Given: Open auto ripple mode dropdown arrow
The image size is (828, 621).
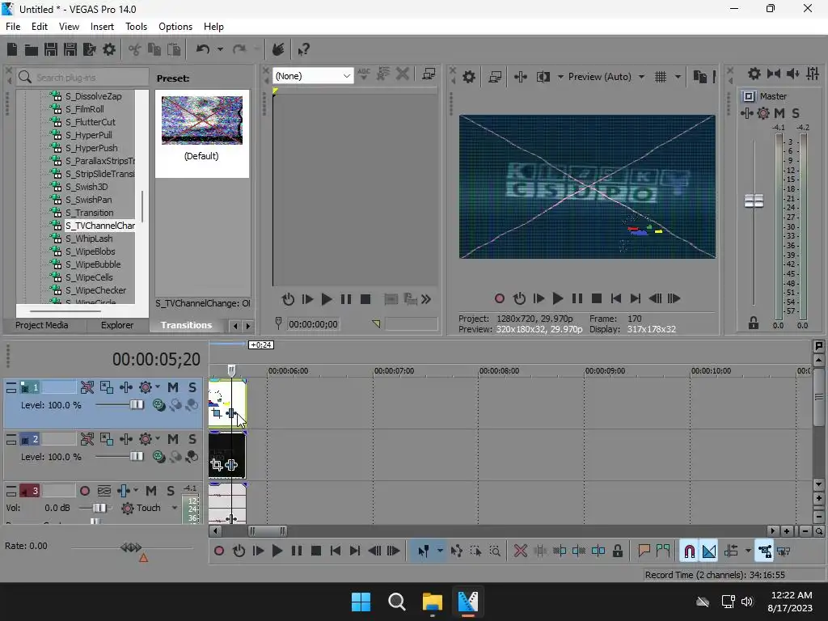Looking at the screenshot, I should pyautogui.click(x=748, y=551).
